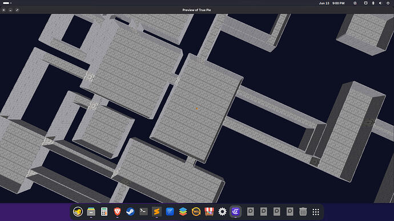This screenshot has width=394, height=221.
Task: Open the rightmost system menu tray icon
Action: pyautogui.click(x=388, y=3)
